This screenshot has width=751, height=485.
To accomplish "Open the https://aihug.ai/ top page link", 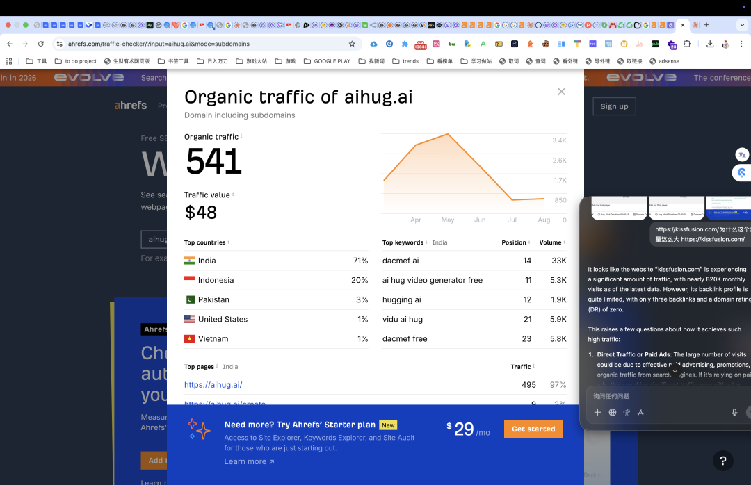I will click(x=213, y=384).
